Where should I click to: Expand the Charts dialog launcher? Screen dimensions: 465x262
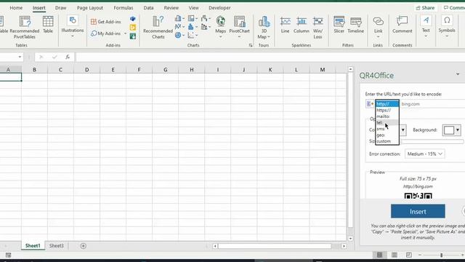click(251, 45)
